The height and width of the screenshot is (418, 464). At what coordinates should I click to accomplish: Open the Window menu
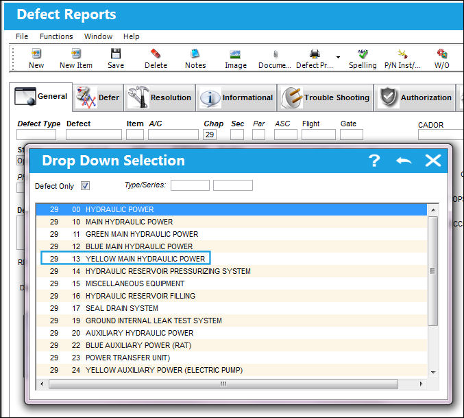[x=98, y=36]
